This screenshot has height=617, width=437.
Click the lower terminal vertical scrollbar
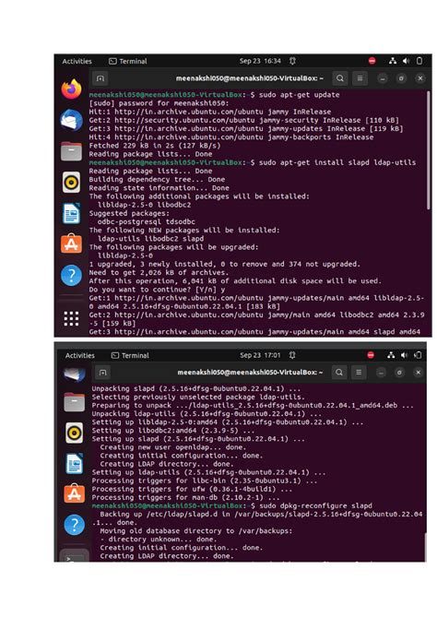(x=425, y=547)
